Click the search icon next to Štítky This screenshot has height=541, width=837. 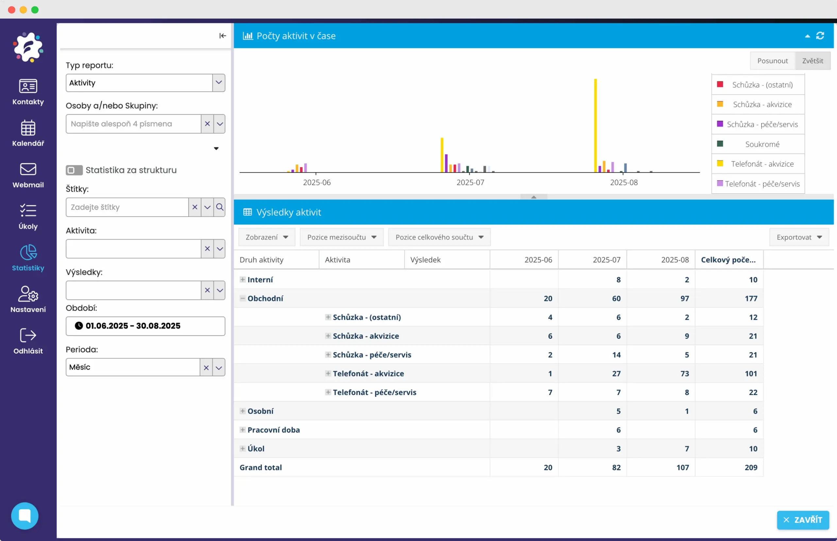point(220,207)
